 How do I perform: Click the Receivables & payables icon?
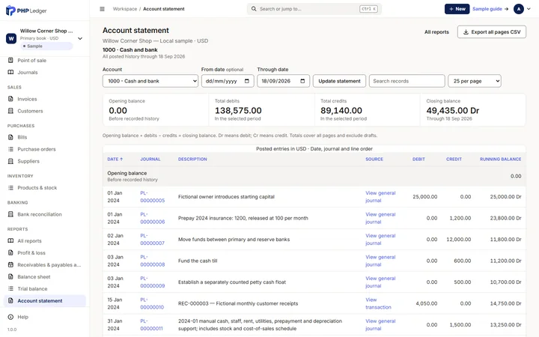coord(10,264)
